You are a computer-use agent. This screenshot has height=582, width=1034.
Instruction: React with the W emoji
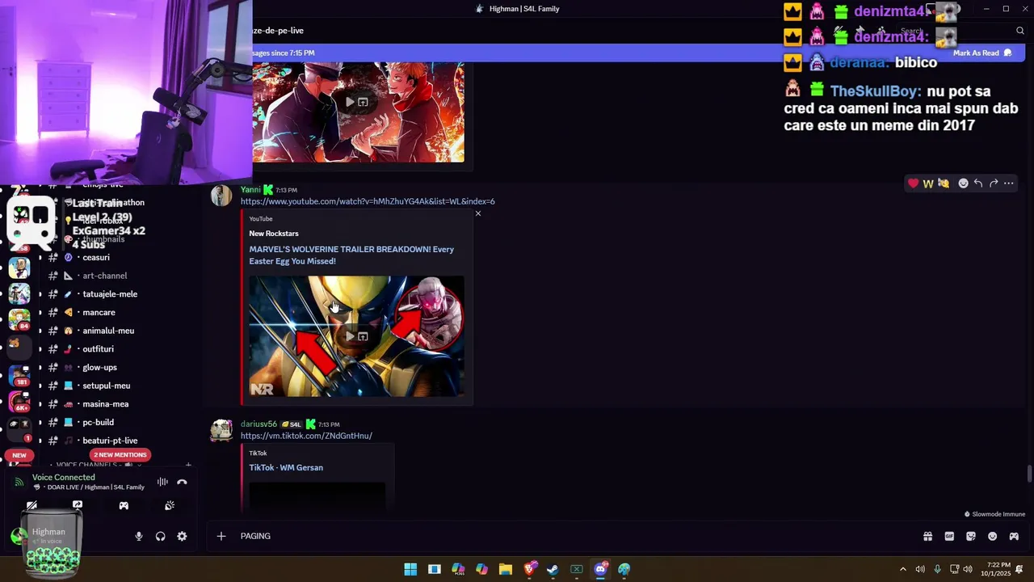[928, 183]
